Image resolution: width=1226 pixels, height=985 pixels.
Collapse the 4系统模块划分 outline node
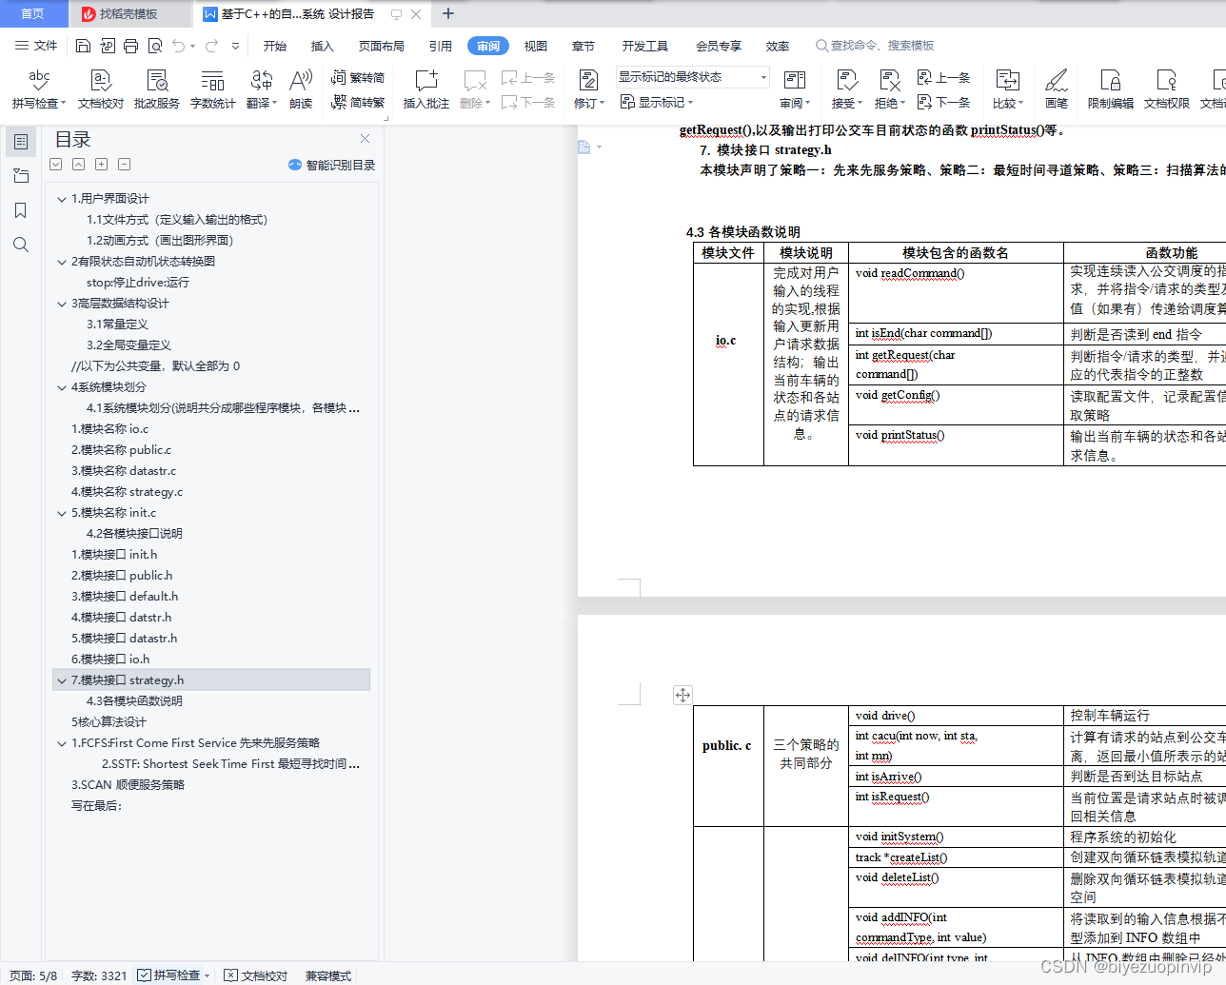pos(62,387)
